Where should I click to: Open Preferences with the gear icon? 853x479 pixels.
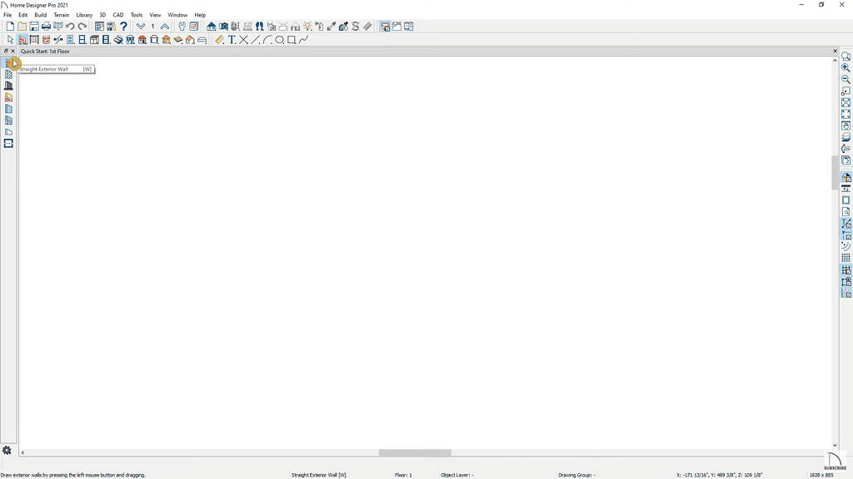click(x=7, y=450)
